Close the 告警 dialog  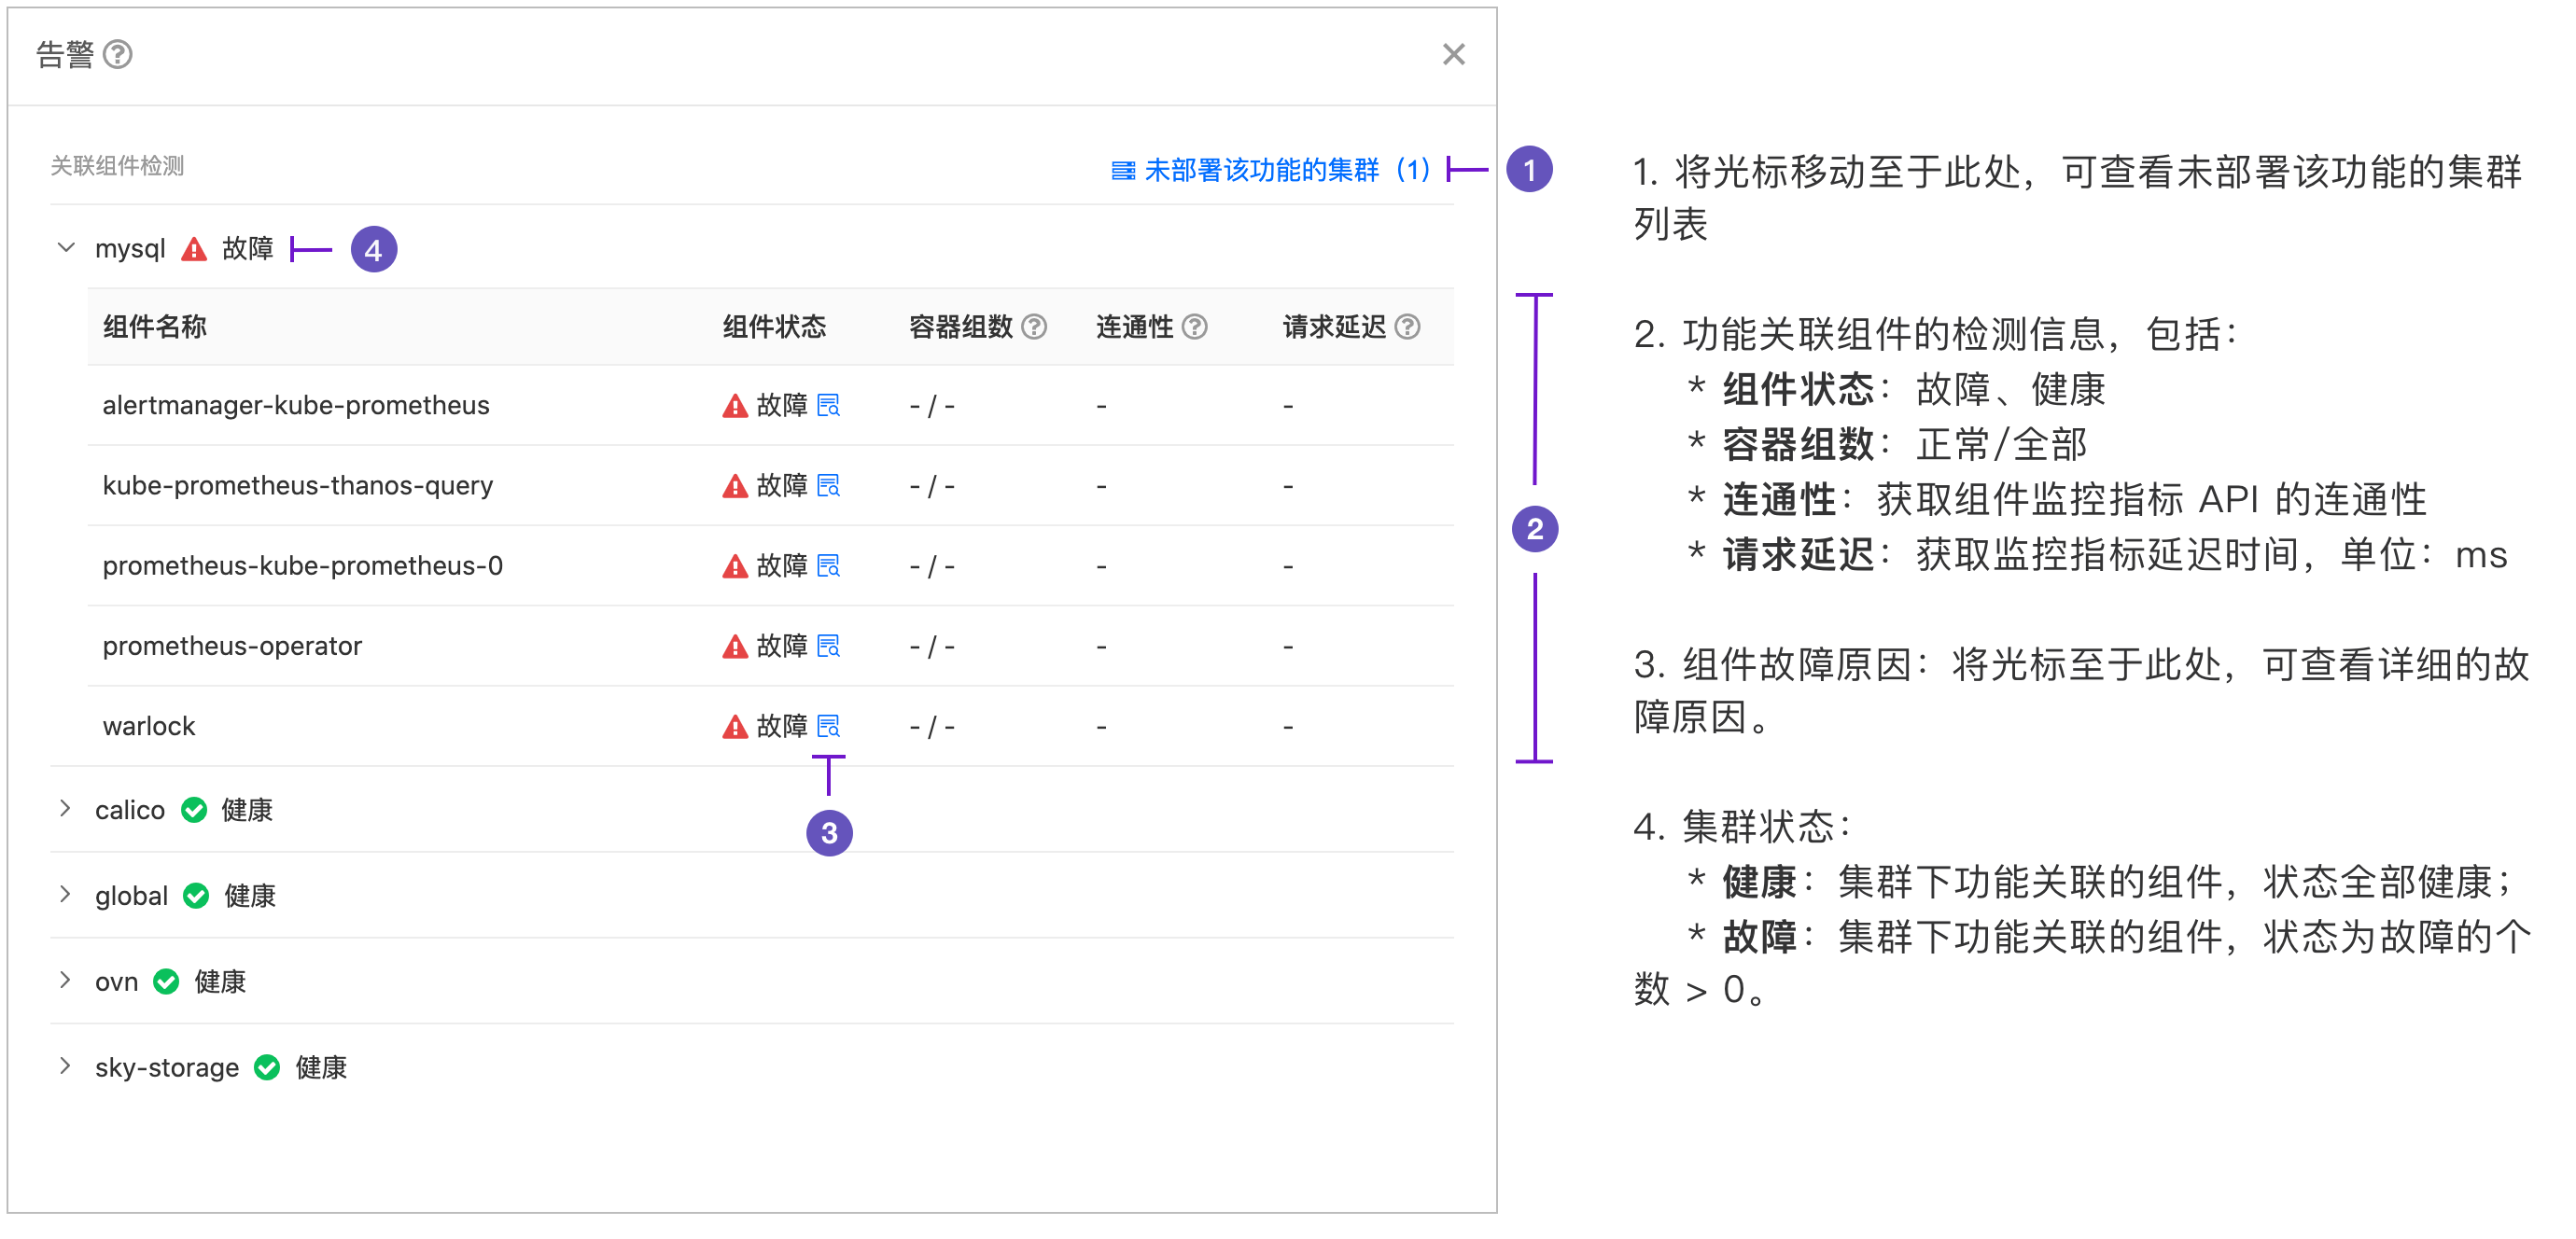[x=1453, y=54]
